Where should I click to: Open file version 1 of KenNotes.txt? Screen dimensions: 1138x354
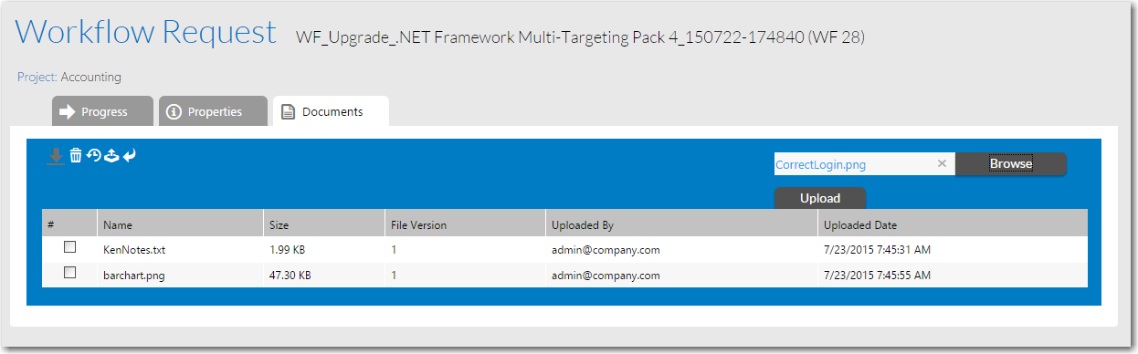(394, 249)
